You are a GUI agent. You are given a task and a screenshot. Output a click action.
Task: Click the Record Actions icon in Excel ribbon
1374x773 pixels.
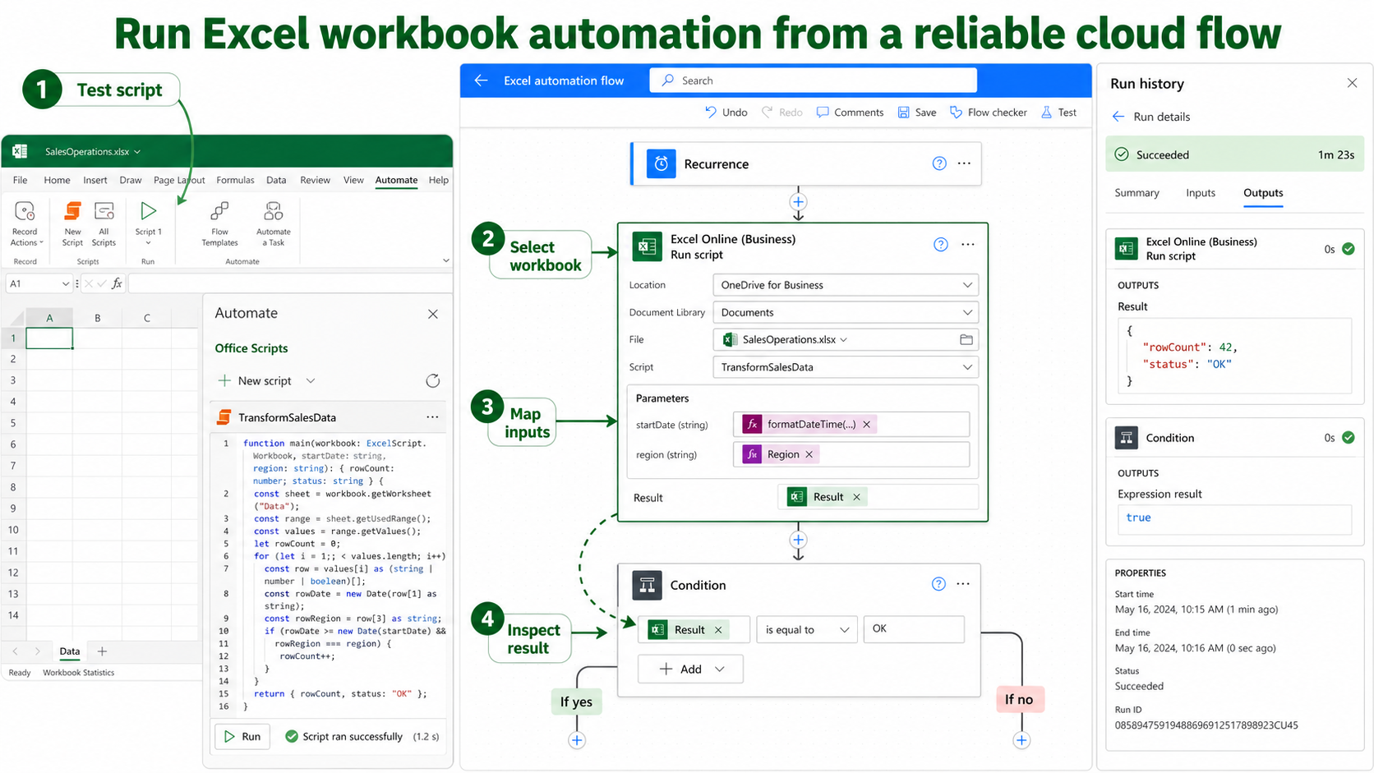tap(25, 212)
